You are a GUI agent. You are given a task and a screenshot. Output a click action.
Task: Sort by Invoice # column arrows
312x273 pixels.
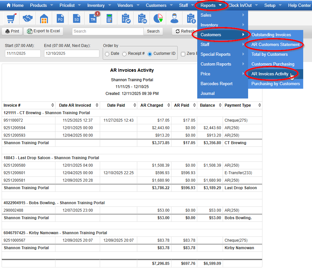click(52, 105)
